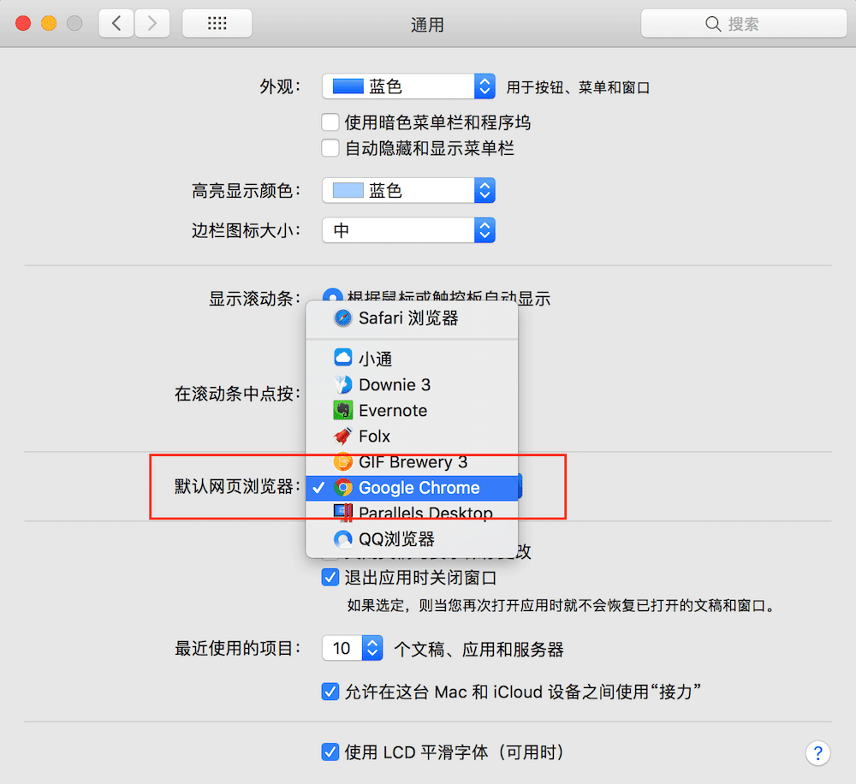This screenshot has height=784, width=856.
Task: Uncheck 退出应用时关闭窗口
Action: [x=330, y=577]
